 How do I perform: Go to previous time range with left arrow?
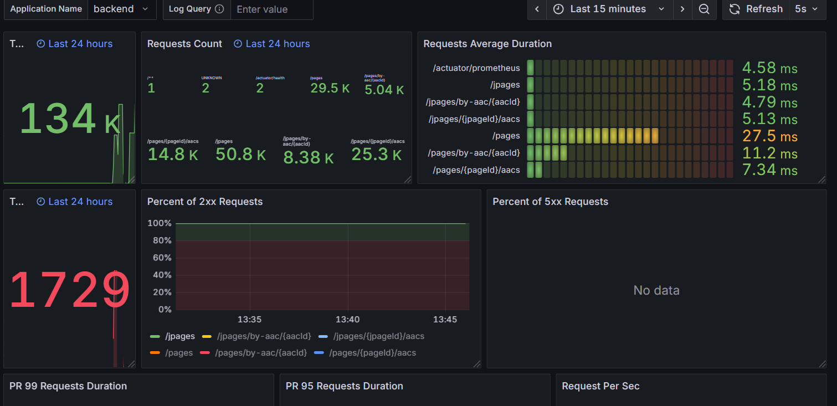click(537, 9)
